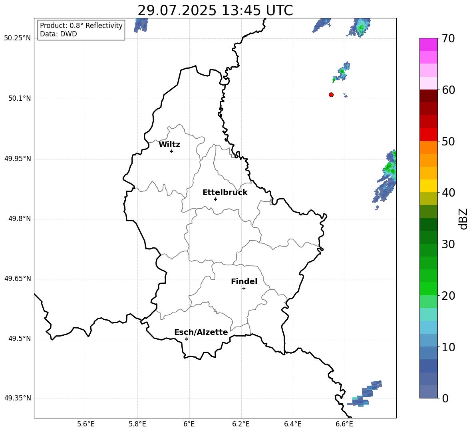
Task: Click the 49.65°N latitude label
Action: click(18, 279)
